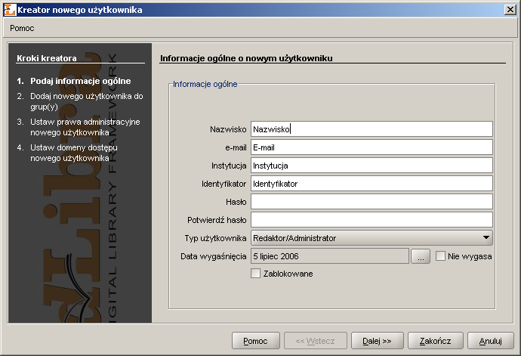521x356 pixels.
Task: Select step 3 Ustaw prawa administracyjne
Action: click(x=79, y=127)
